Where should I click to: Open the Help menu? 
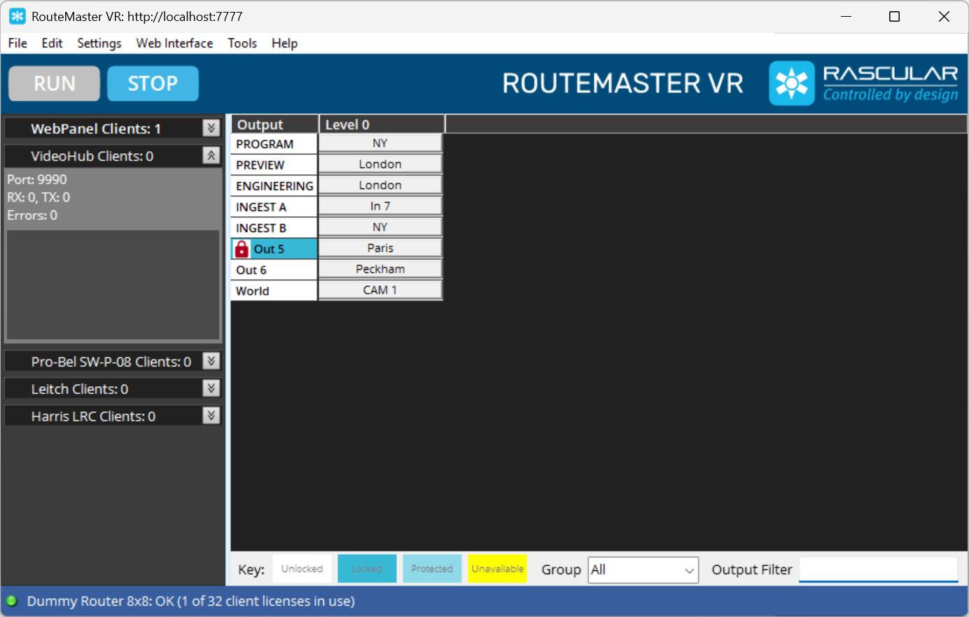[x=284, y=43]
